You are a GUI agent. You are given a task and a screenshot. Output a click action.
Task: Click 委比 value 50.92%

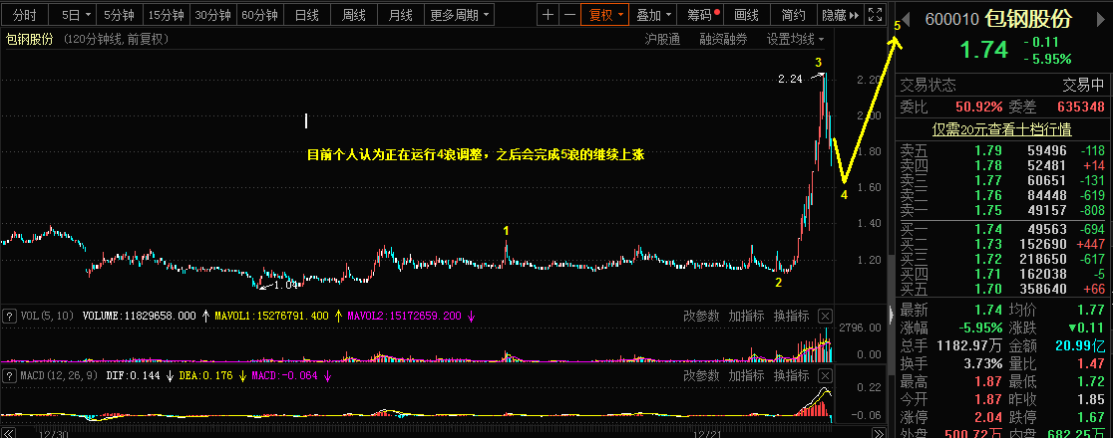point(979,108)
